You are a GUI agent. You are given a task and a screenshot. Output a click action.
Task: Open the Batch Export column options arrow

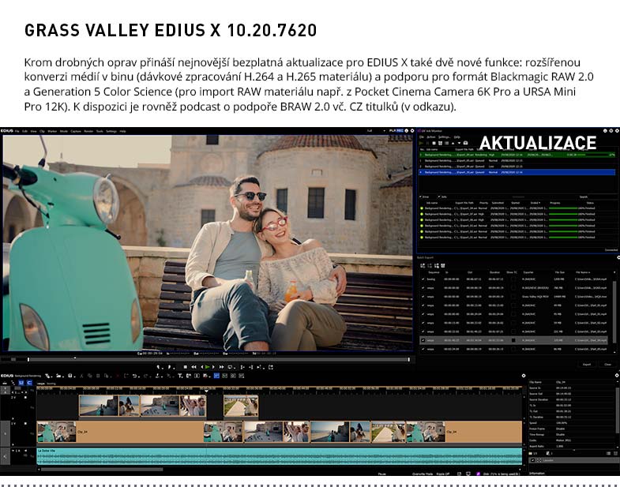pyautogui.click(x=614, y=272)
